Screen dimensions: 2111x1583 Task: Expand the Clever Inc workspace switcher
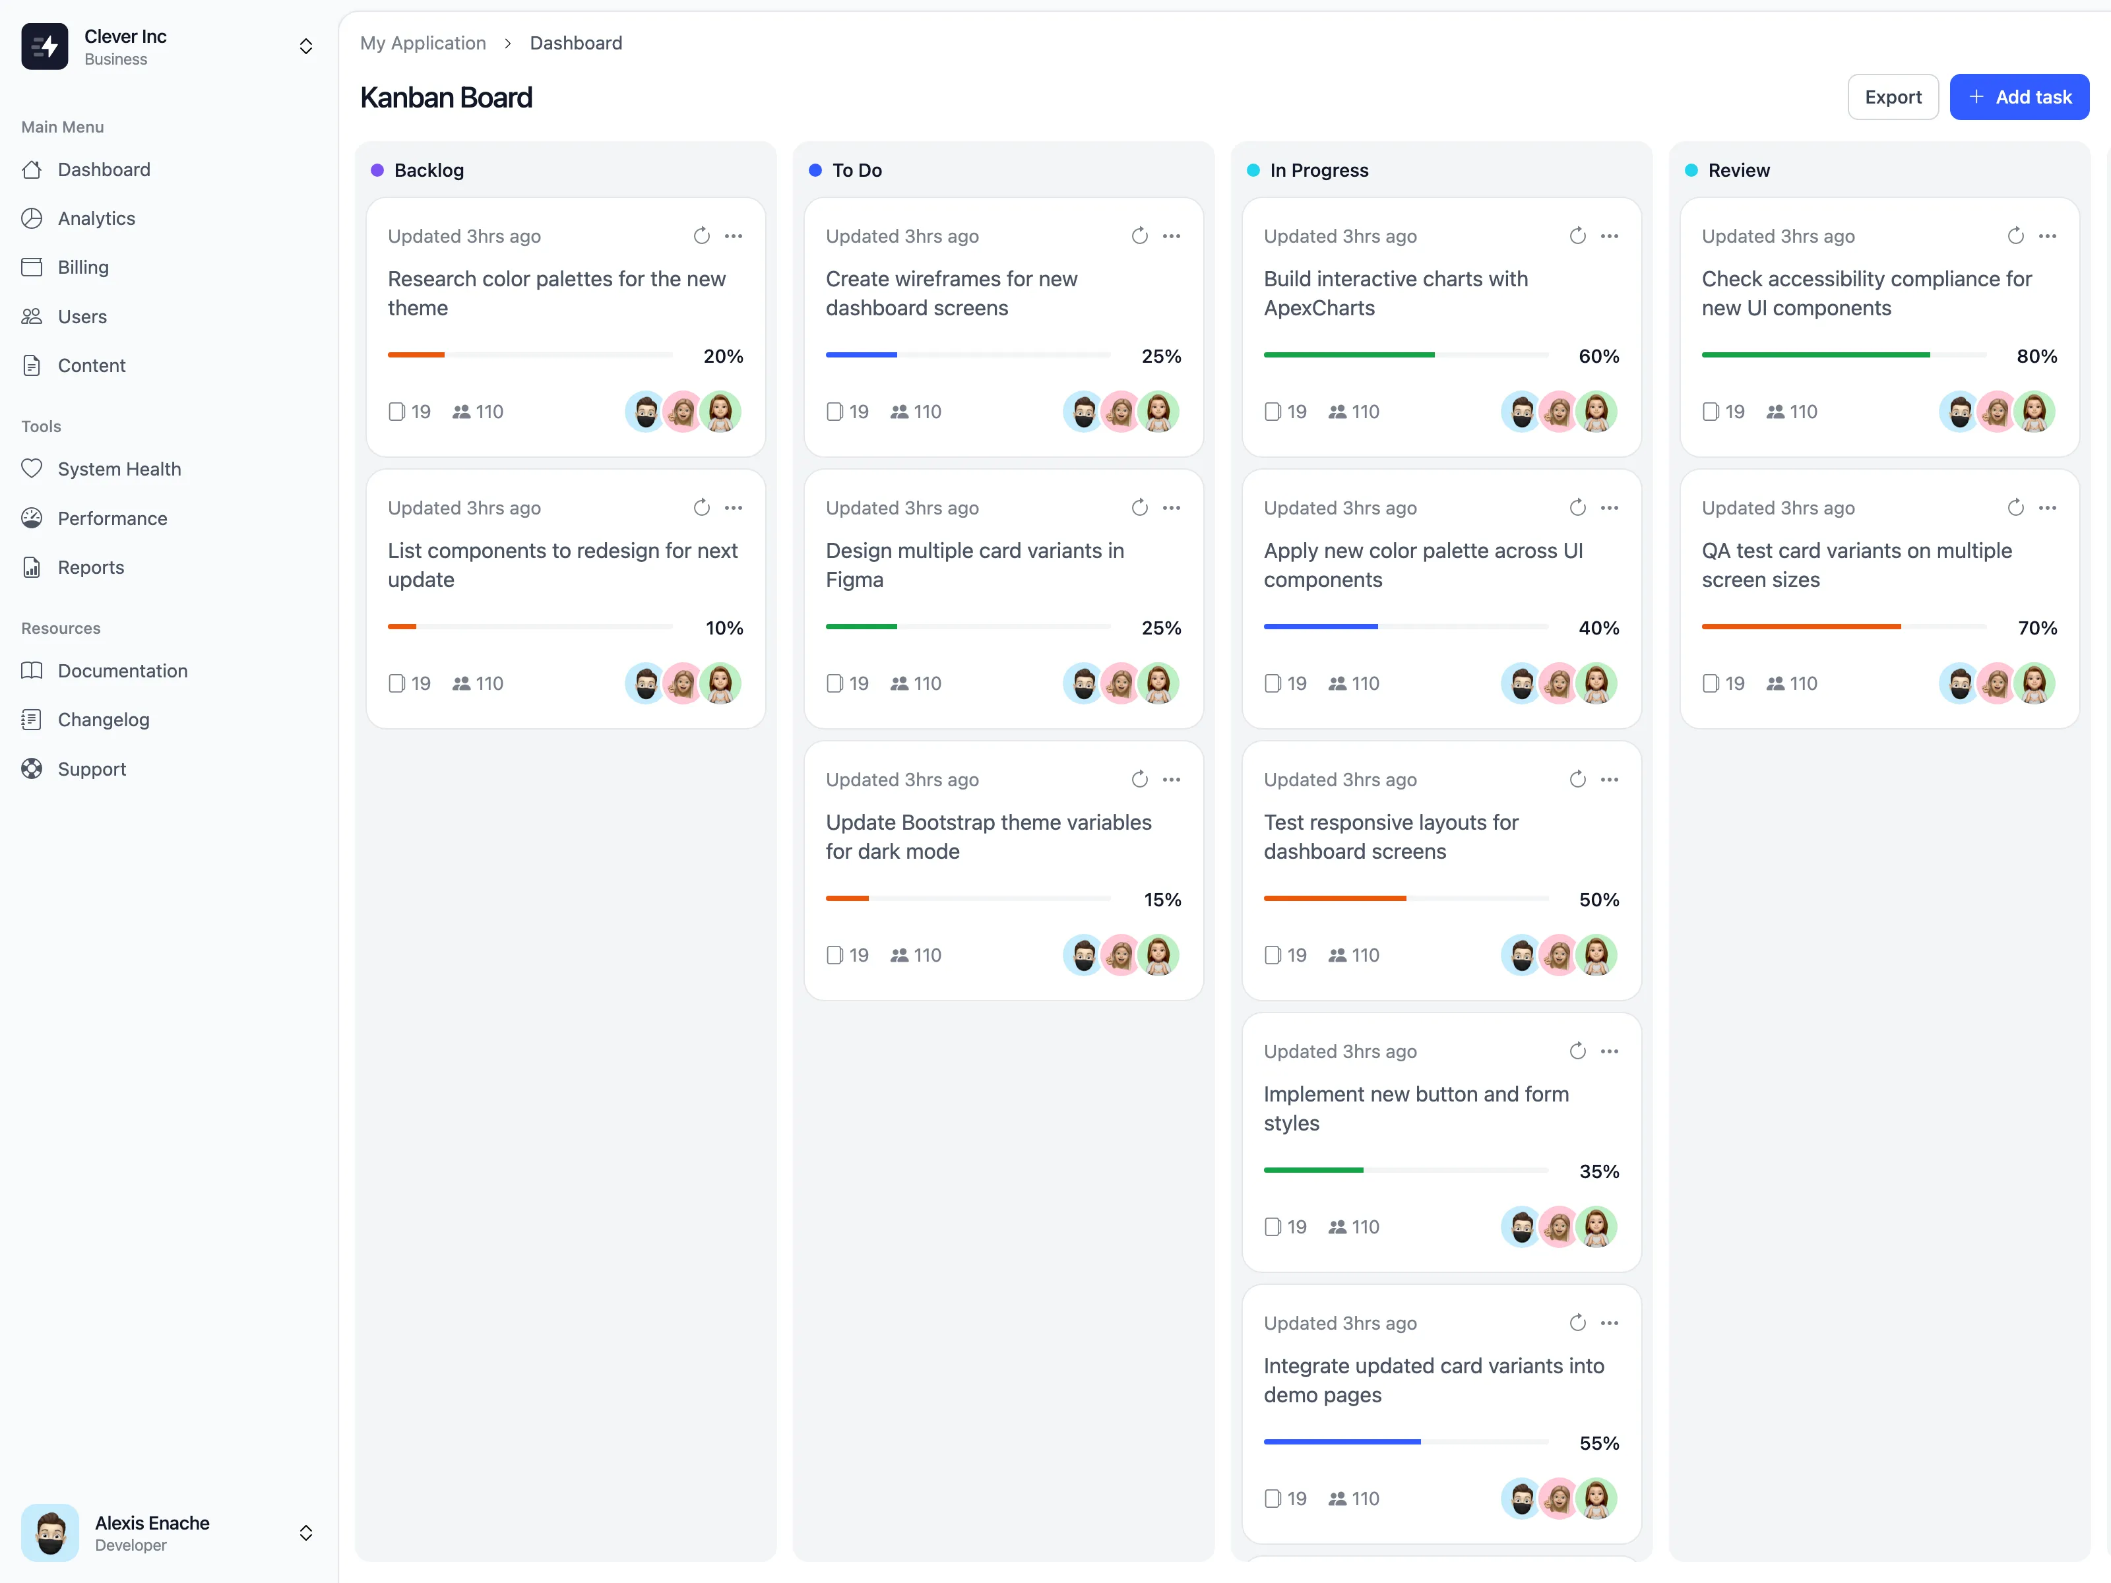point(305,46)
